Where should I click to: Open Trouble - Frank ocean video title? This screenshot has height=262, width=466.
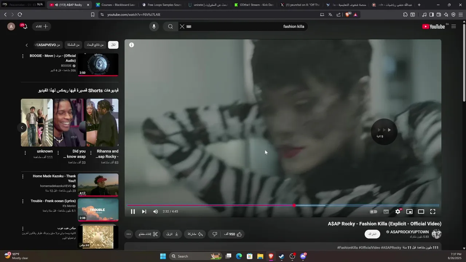53,201
